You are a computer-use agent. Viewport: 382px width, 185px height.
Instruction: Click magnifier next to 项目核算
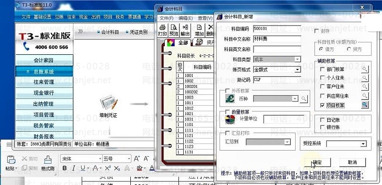pos(365,105)
